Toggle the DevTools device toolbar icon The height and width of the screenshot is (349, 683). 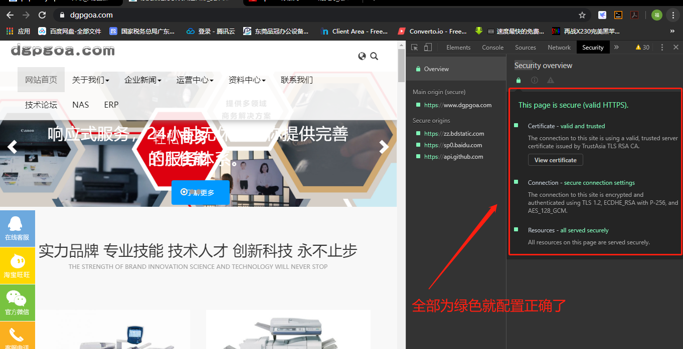tap(428, 47)
